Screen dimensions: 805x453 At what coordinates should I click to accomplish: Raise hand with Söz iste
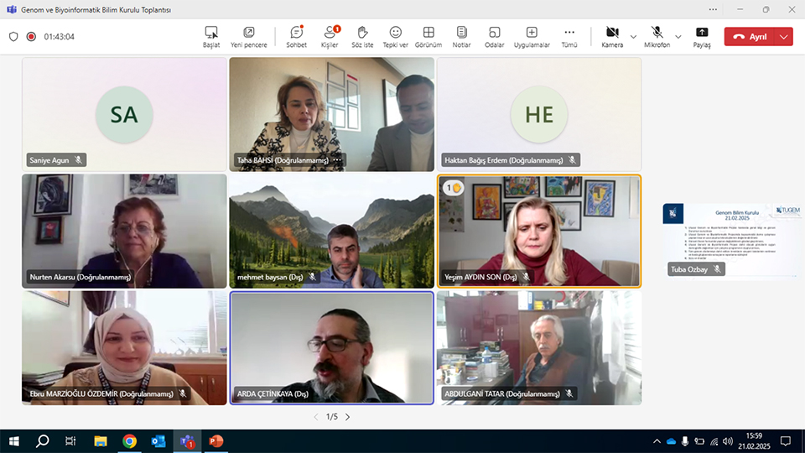click(x=362, y=36)
